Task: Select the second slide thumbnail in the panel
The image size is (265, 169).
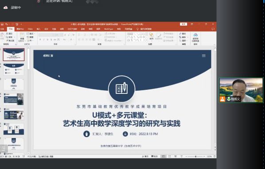Action: [14, 69]
